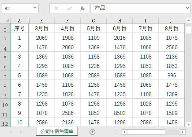Select column header G
The height and width of the screenshot is (137, 192).
tap(94, 20)
